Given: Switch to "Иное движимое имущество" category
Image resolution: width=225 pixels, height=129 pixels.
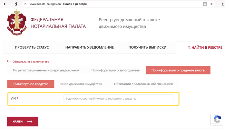Looking at the screenshot, I should (x=81, y=84).
